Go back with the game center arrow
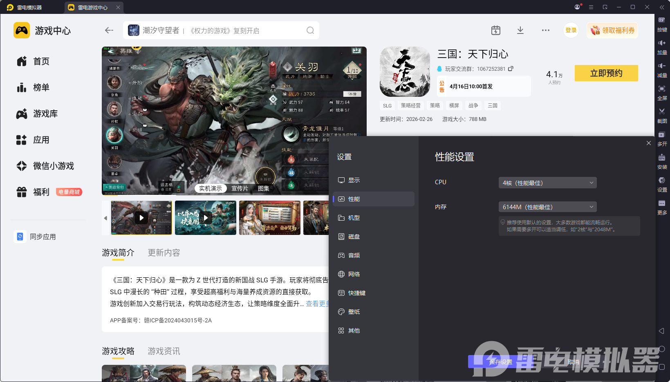The width and height of the screenshot is (670, 382). point(109,30)
